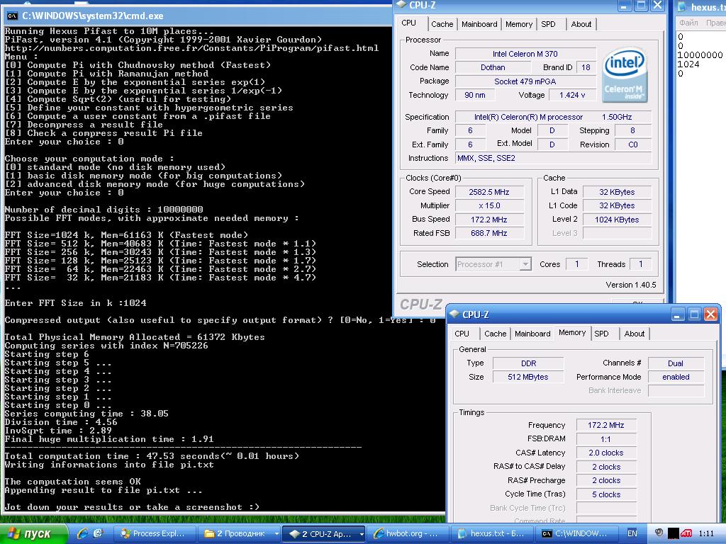Switch to hwbot.org browser window

408,534
